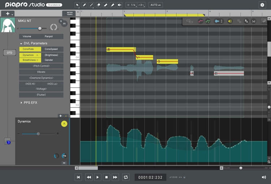The width and height of the screenshot is (271, 184).
Task: Click the horizontal zoom slider handle
Action: pos(241,168)
